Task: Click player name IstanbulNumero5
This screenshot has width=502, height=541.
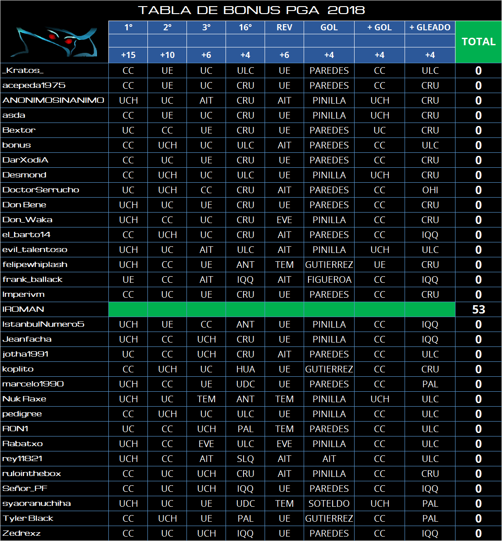Action: coord(43,325)
